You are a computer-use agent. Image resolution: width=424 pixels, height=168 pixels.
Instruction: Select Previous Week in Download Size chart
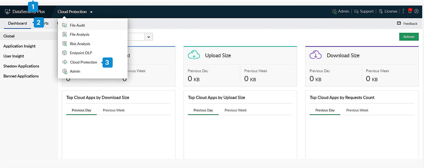pos(114,110)
